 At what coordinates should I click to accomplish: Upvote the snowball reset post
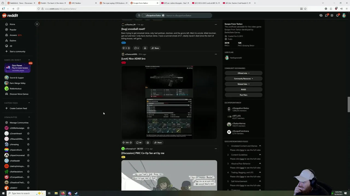click(x=124, y=48)
